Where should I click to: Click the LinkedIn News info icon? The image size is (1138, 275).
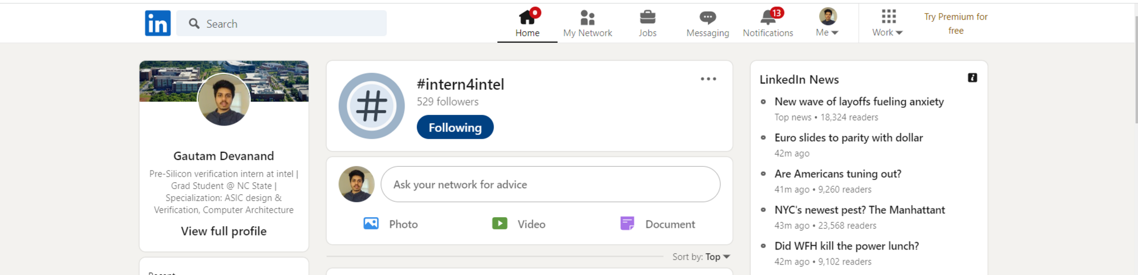click(x=972, y=78)
